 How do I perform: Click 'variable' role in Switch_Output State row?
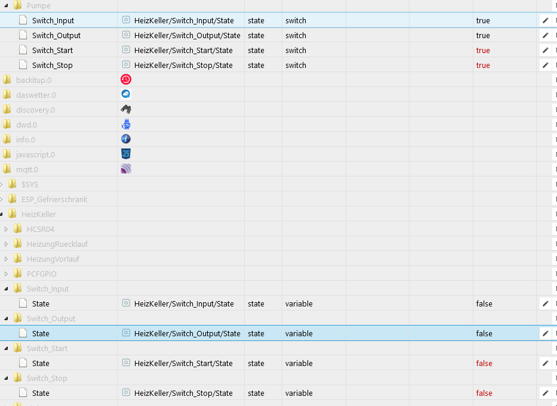298,334
